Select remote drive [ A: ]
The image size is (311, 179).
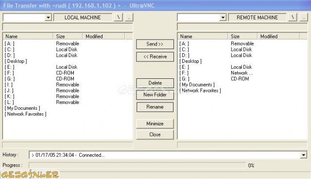pos(184,44)
